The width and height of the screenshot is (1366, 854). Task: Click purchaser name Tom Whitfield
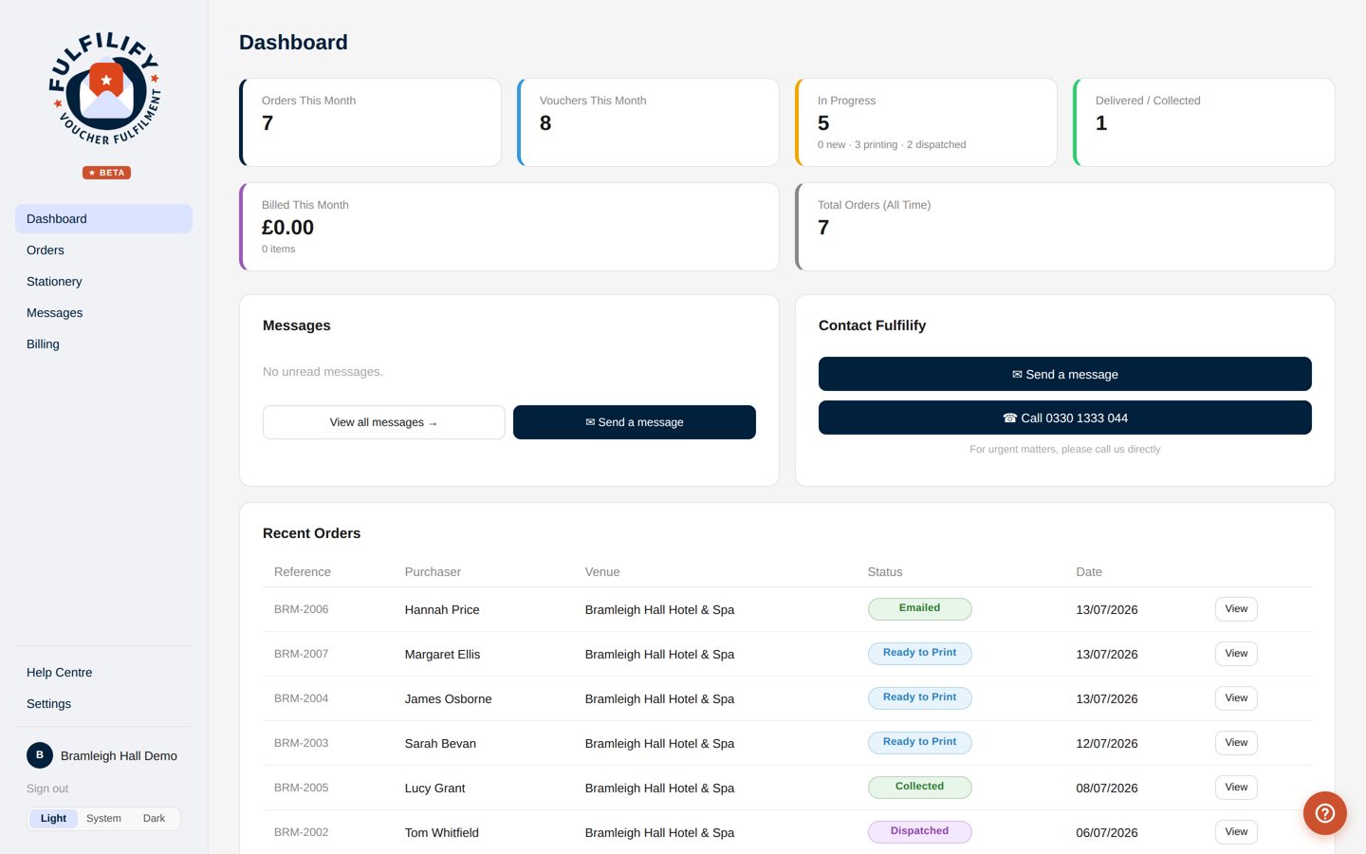[x=442, y=833]
